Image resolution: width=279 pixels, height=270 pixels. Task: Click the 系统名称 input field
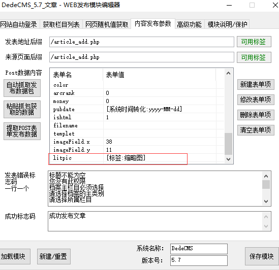[x=199, y=249]
